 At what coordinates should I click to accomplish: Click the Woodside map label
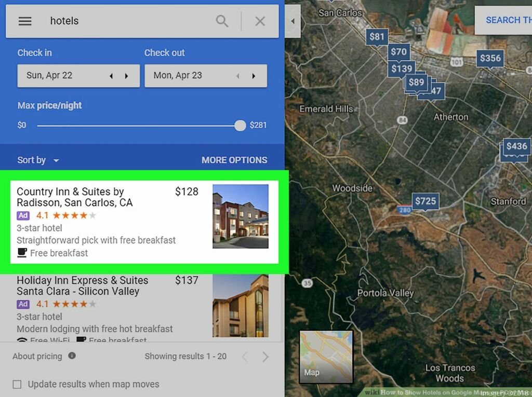352,188
